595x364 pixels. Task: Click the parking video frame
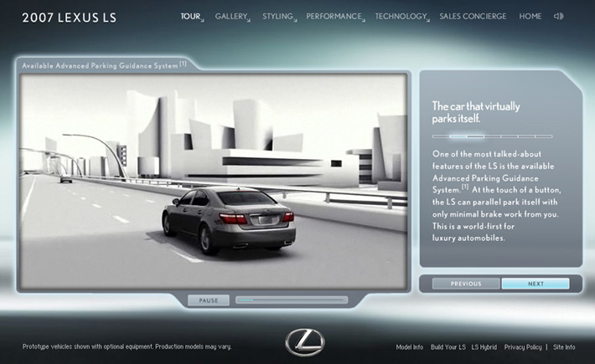214,182
